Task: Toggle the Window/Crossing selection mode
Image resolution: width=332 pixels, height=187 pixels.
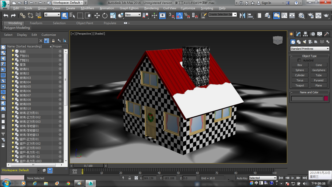Action: tap(88, 16)
